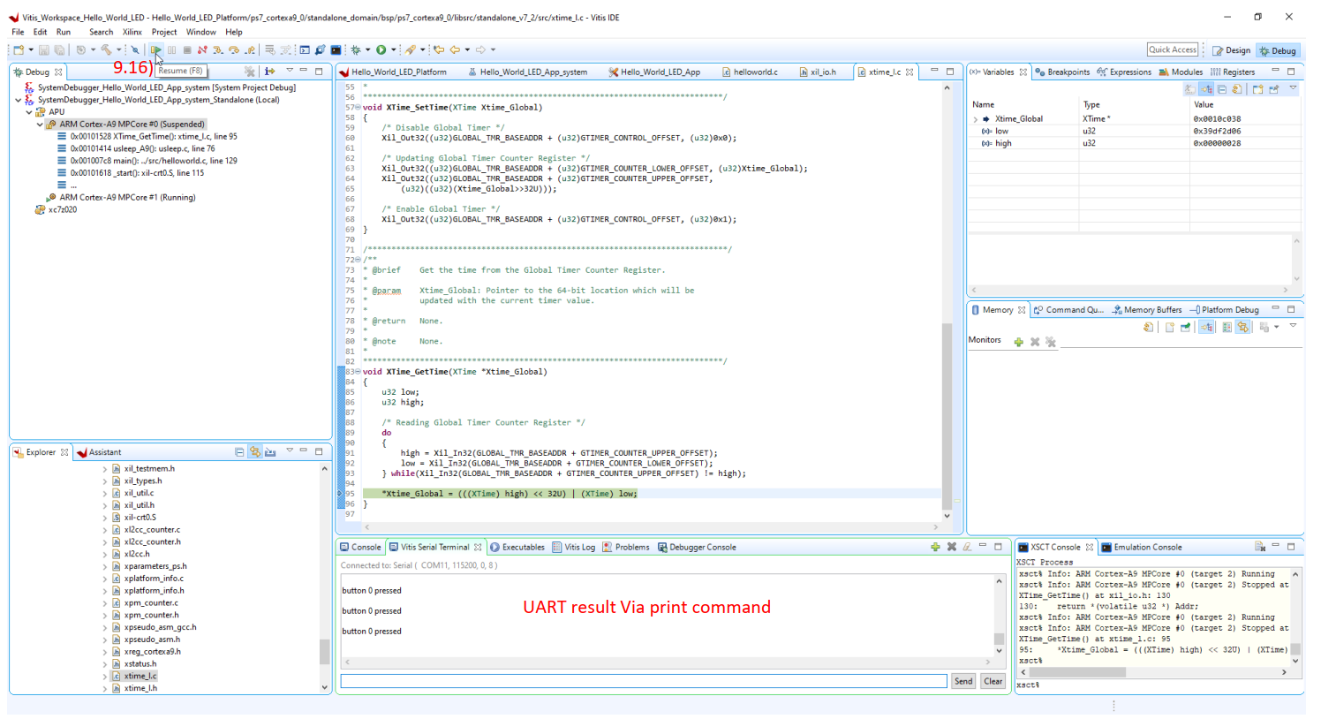Screen dimensions: 1321x719
Task: Switch to the Design perspective
Action: [1232, 50]
